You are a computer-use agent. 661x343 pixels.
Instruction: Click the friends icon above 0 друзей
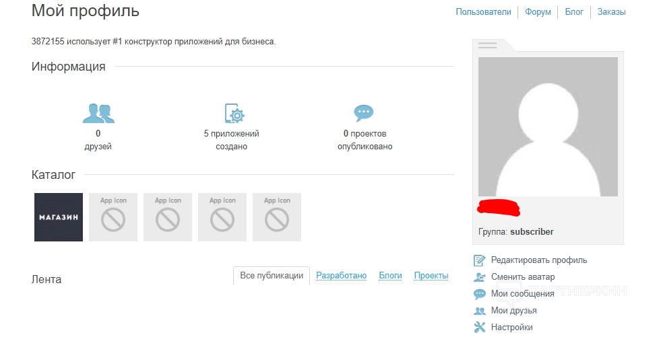click(98, 113)
